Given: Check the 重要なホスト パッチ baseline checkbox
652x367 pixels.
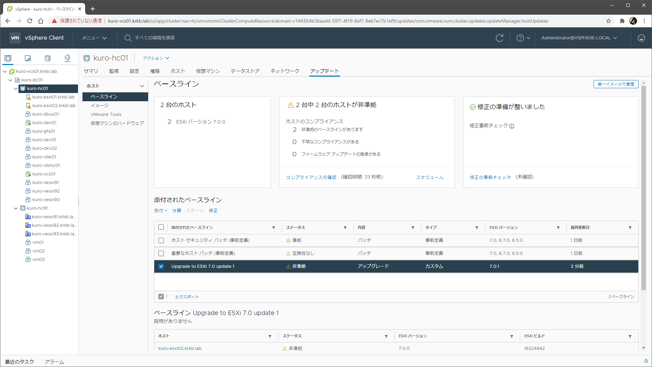Looking at the screenshot, I should click(161, 253).
